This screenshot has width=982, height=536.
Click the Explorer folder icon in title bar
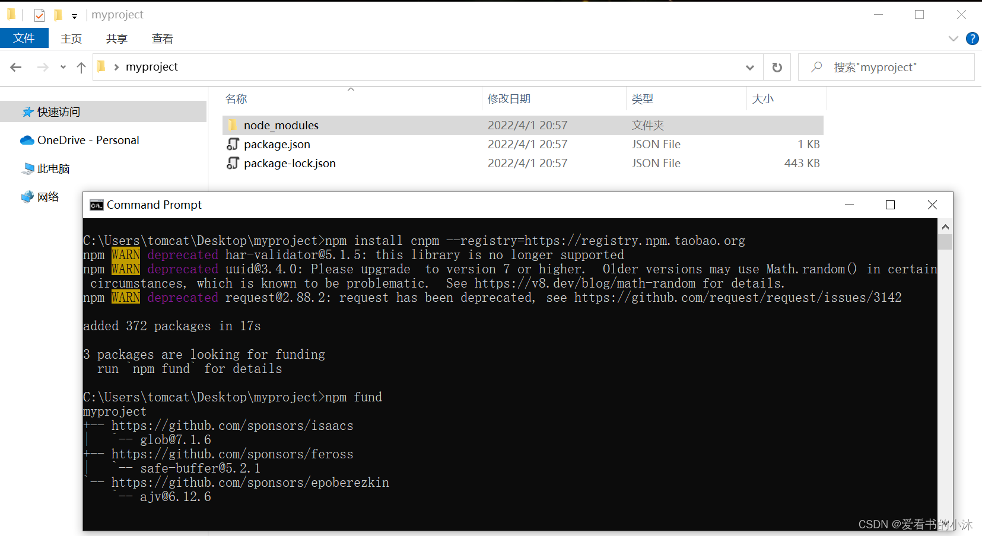tap(11, 14)
